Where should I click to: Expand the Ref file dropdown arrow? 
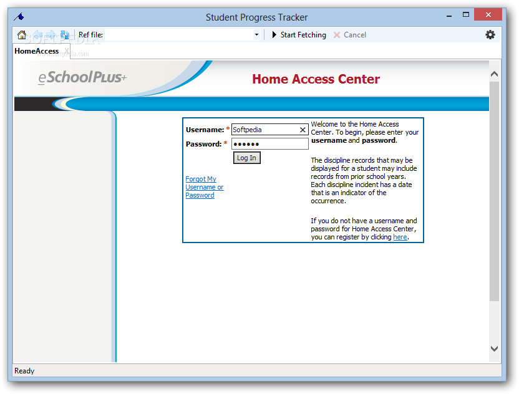pos(256,35)
